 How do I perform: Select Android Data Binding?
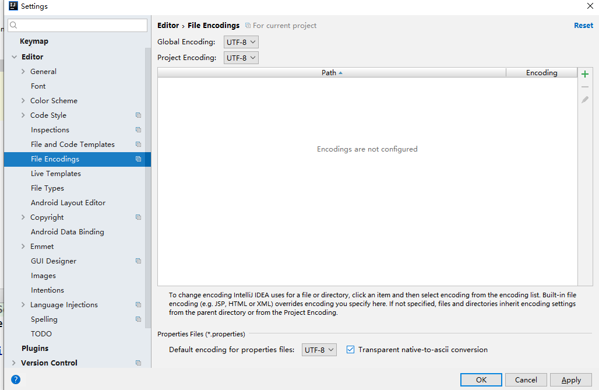click(67, 231)
